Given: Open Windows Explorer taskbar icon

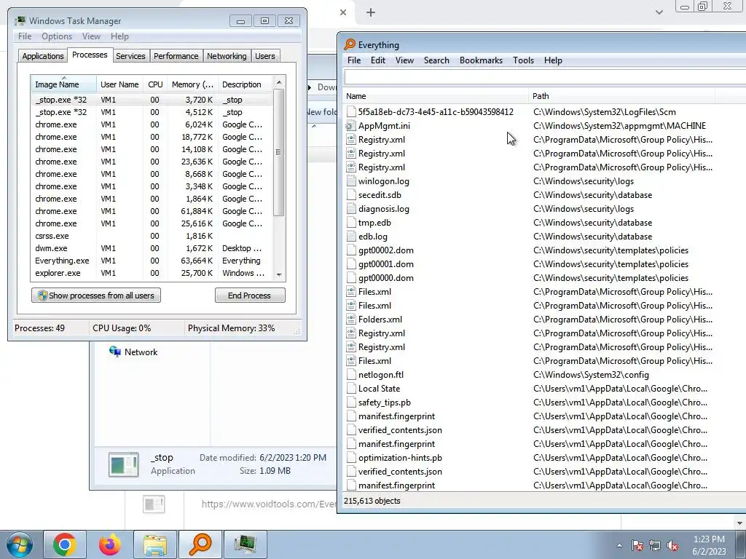Looking at the screenshot, I should (x=155, y=544).
